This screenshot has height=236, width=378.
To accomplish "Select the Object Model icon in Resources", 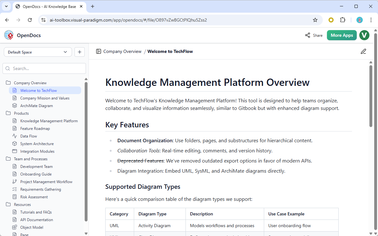I will coord(15,227).
